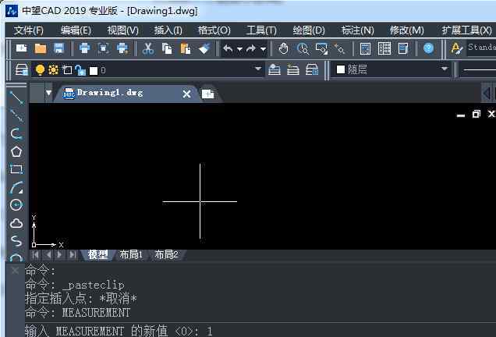Click the ByLayer color swatch
This screenshot has height=337, width=496.
[x=341, y=69]
